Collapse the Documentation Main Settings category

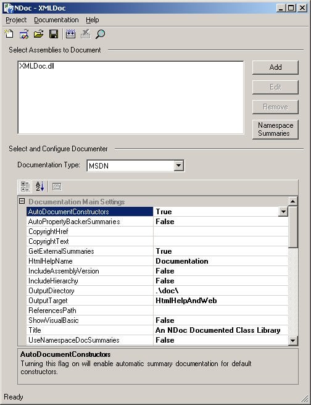[22, 201]
